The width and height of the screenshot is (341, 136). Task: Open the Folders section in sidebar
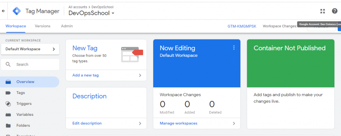coord(23,125)
